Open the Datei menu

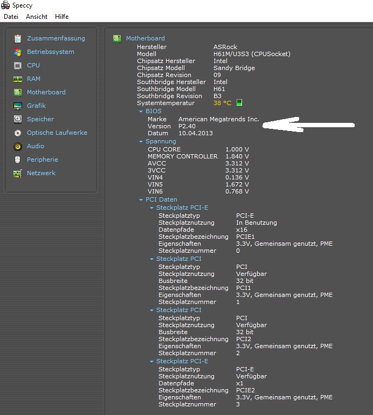coord(11,17)
